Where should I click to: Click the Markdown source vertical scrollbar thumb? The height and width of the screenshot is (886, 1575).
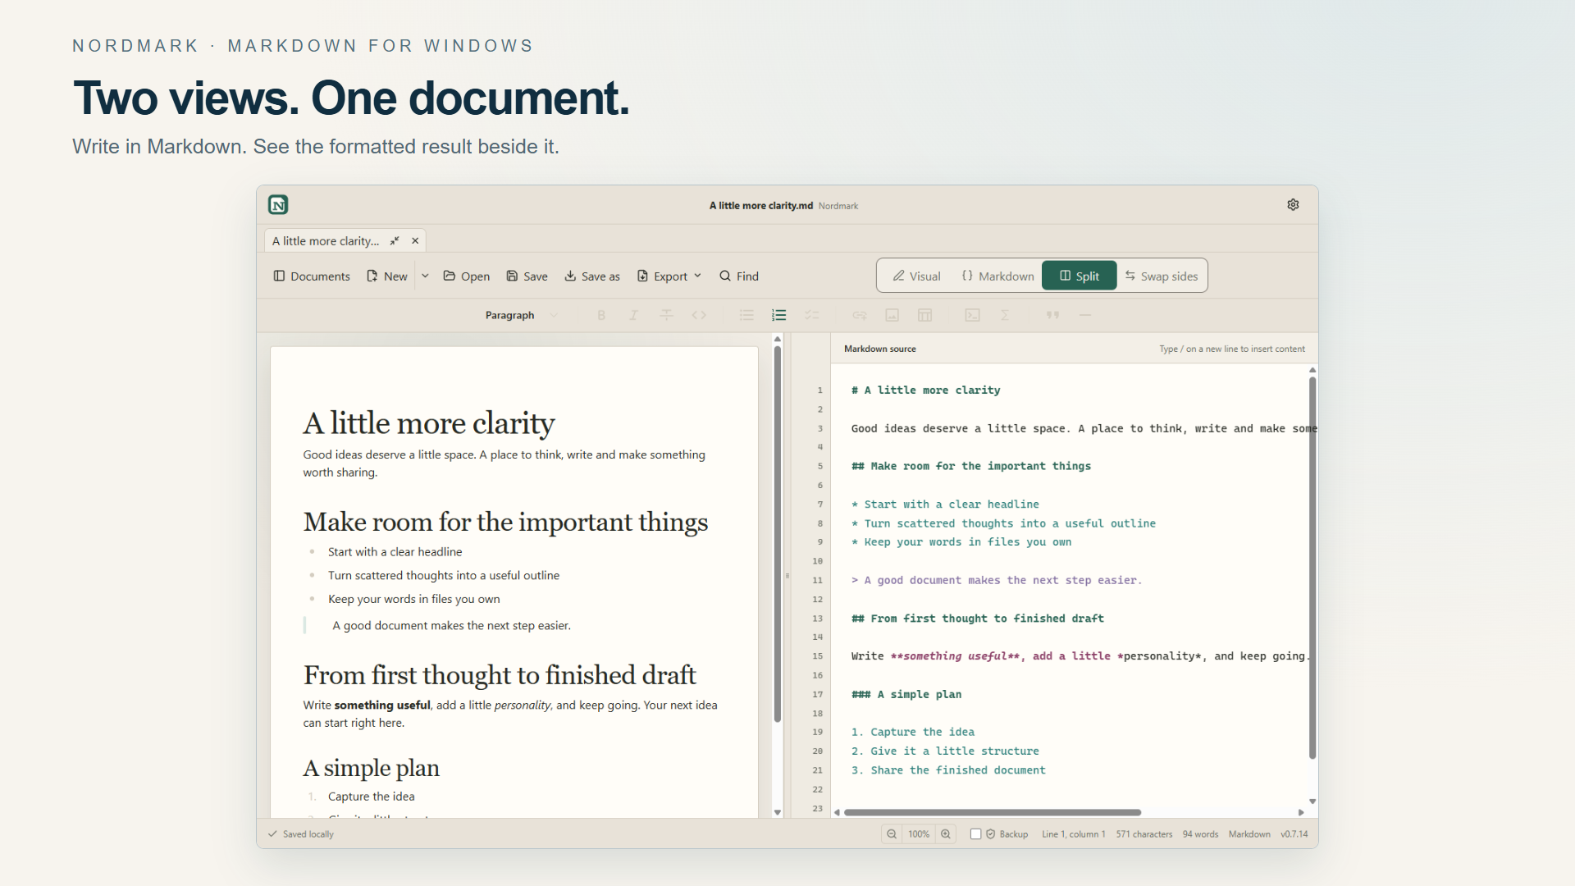coord(1312,568)
